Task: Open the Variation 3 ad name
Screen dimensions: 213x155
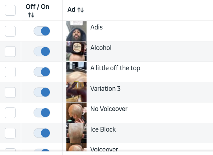Action: pyautogui.click(x=105, y=89)
